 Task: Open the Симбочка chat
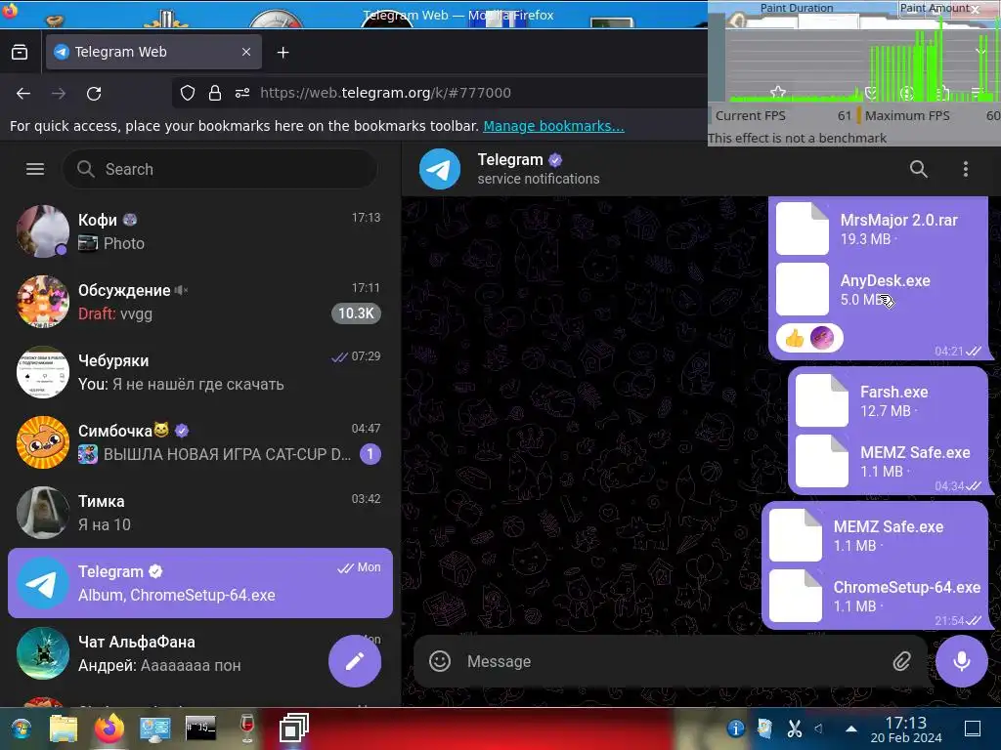(x=200, y=442)
